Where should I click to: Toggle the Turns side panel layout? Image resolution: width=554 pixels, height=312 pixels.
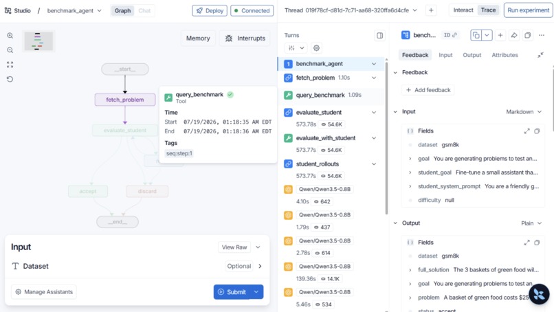[x=380, y=35]
